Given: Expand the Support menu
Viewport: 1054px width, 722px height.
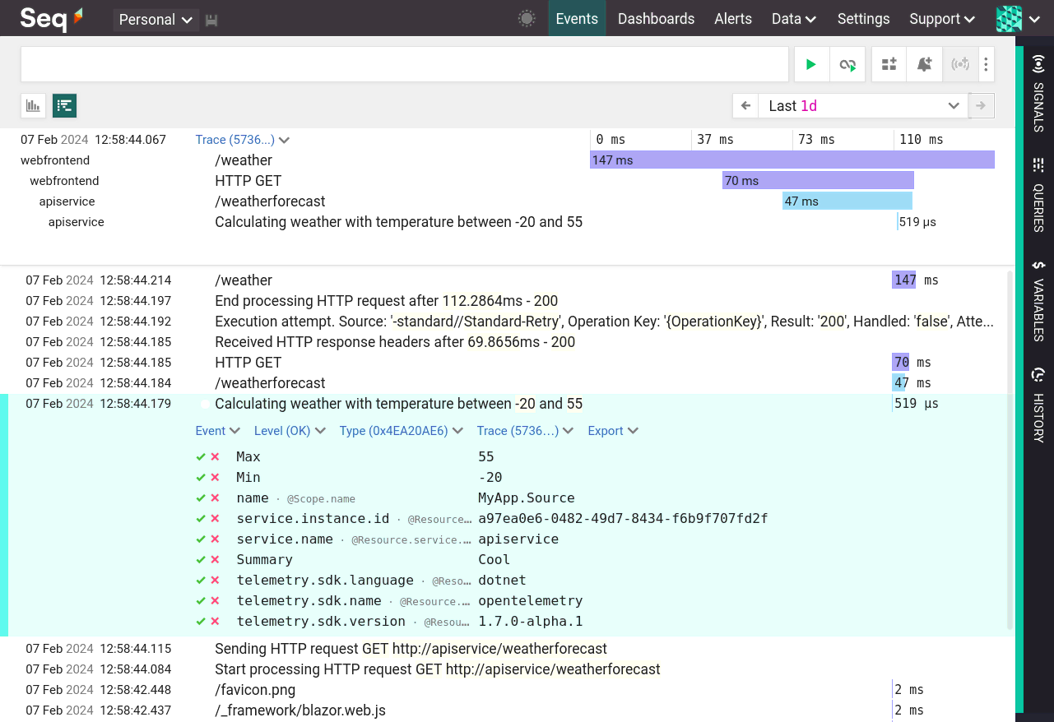Looking at the screenshot, I should [x=942, y=19].
